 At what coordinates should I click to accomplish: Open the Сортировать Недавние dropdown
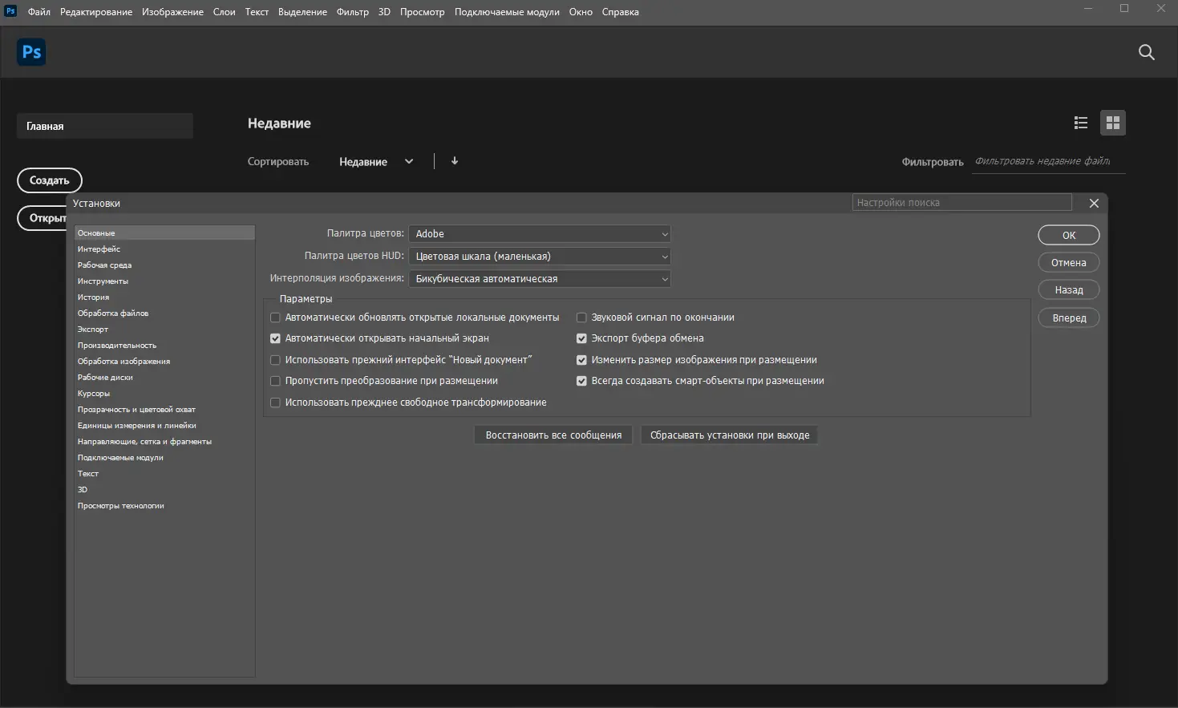click(x=376, y=161)
